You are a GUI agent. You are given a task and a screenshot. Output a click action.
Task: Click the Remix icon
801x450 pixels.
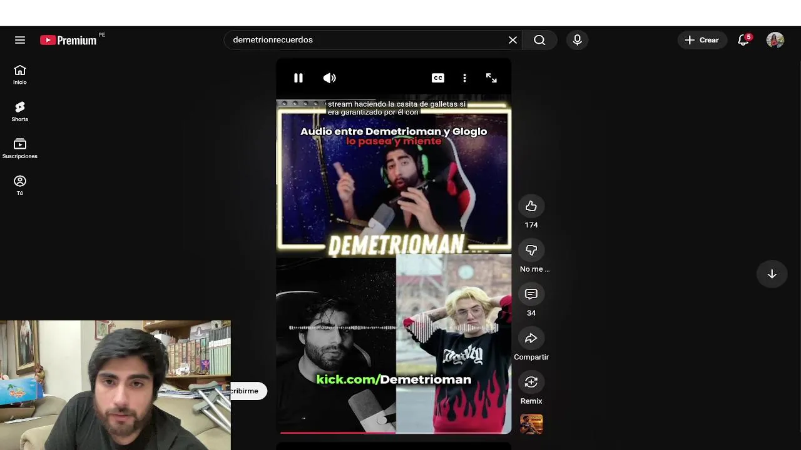click(x=531, y=382)
